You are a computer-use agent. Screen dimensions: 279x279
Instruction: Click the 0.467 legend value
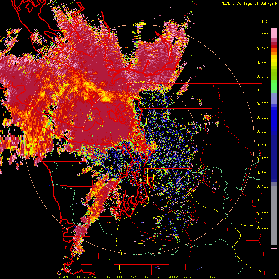263,173
